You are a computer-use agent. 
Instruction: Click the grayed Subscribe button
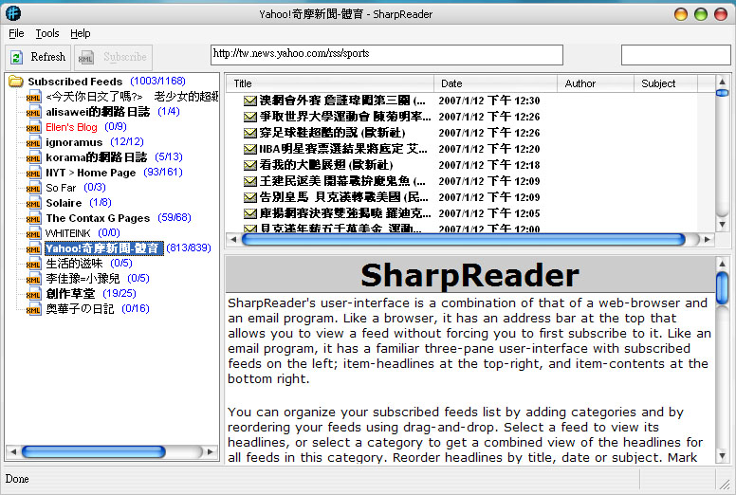113,57
